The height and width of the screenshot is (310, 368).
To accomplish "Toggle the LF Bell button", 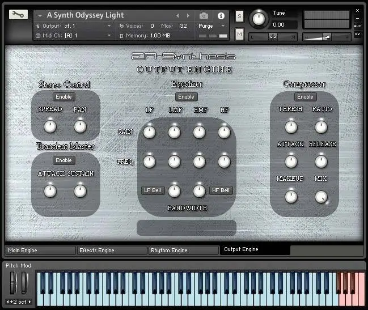I will pyautogui.click(x=153, y=190).
